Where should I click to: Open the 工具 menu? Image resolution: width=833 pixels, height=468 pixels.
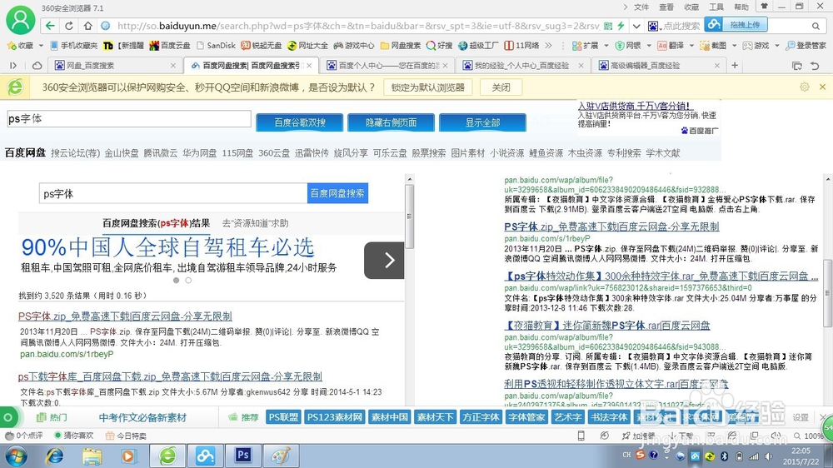(716, 7)
